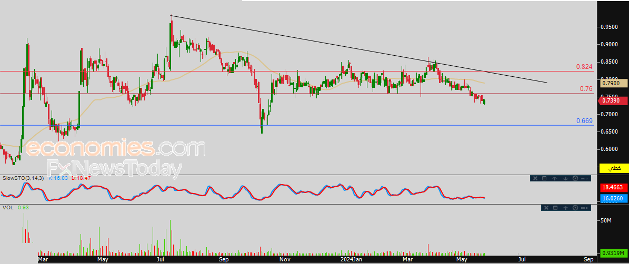629x264 pixels.
Task: Click the Nov label on time axis
Action: (284, 260)
